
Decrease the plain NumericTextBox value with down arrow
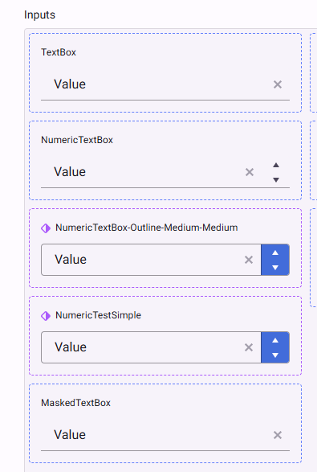[276, 179]
